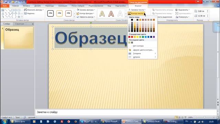Switch to the Структура pane tab
Viewport: 220px width, 124px height.
tap(20, 24)
